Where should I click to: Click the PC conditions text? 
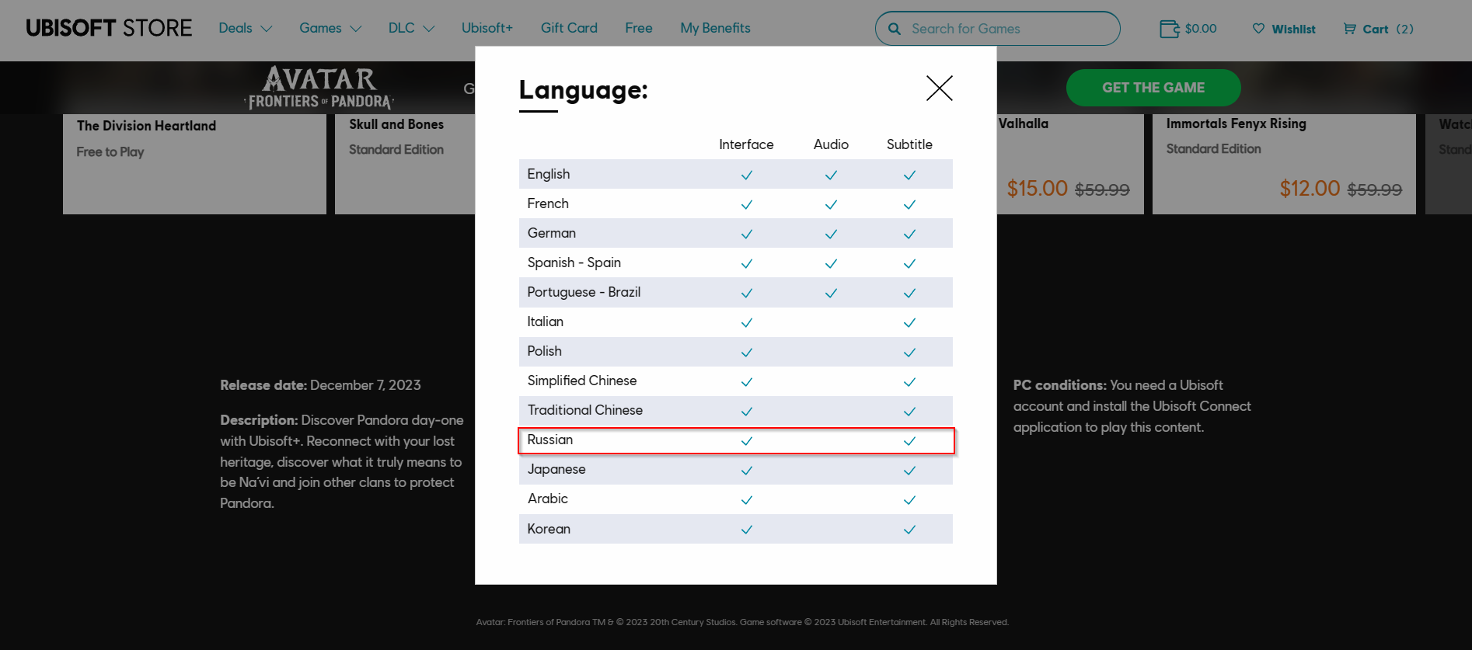(1132, 406)
